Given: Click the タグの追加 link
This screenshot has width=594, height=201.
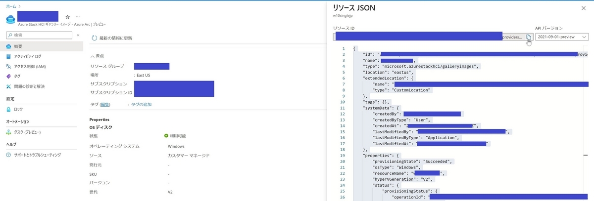Looking at the screenshot, I should pos(141,105).
